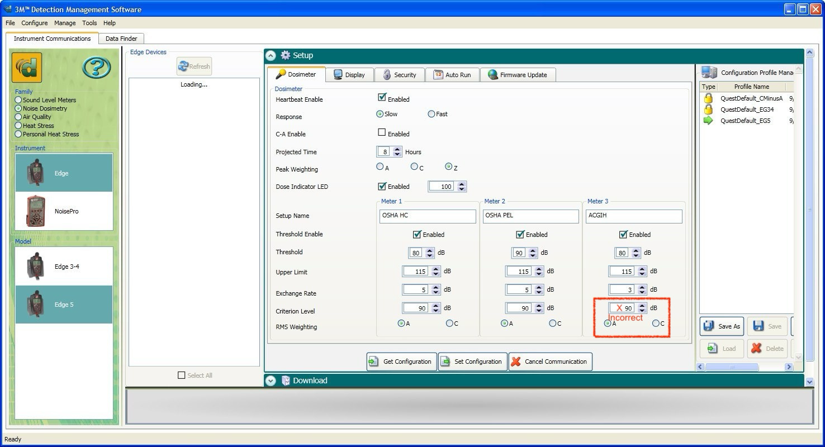Toggle the C-A Enable checkbox
This screenshot has height=447, width=825.
tap(382, 133)
